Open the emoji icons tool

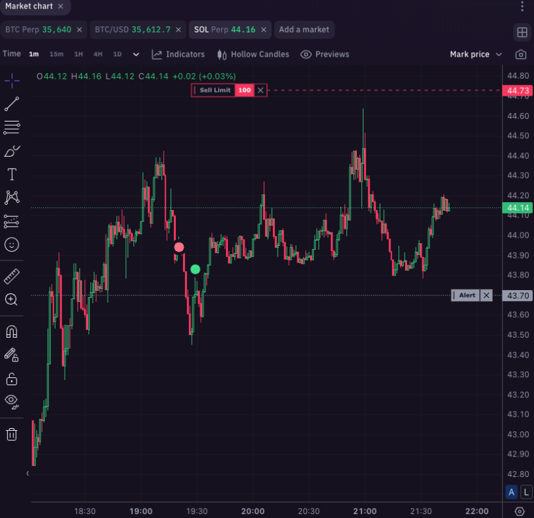(12, 244)
